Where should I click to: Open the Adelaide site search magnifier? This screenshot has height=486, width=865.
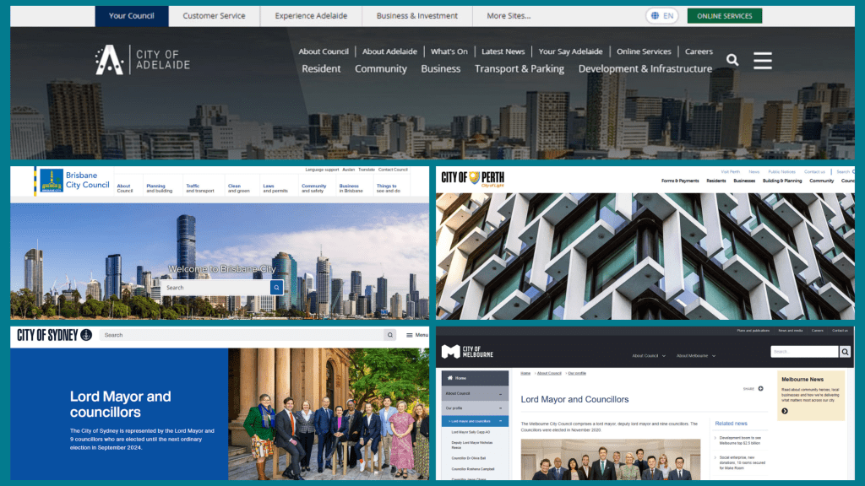[x=732, y=60]
